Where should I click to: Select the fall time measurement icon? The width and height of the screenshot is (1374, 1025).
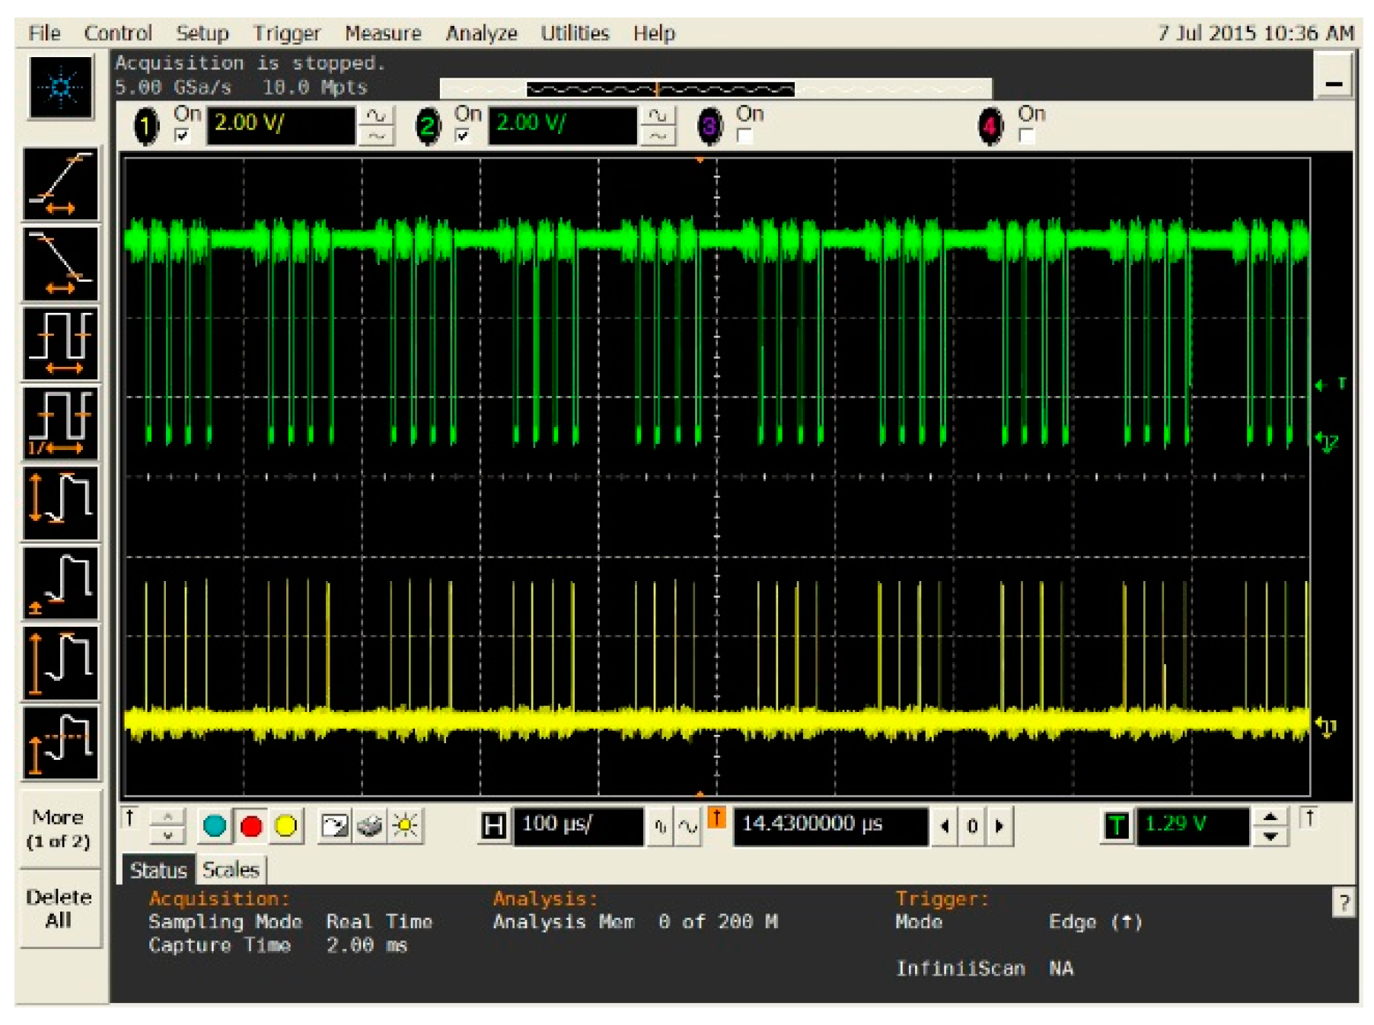pos(60,264)
